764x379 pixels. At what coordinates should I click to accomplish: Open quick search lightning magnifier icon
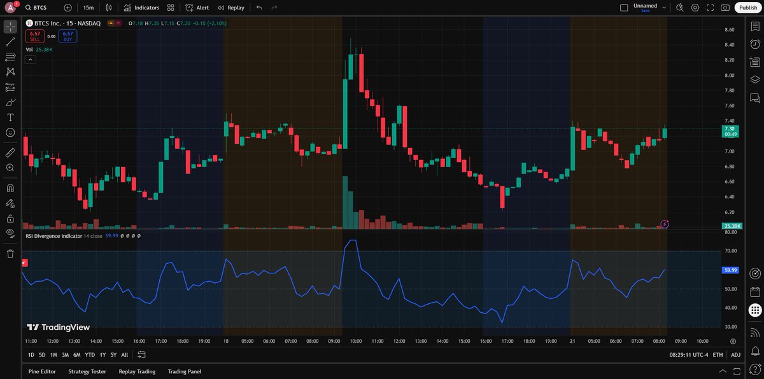[x=679, y=8]
